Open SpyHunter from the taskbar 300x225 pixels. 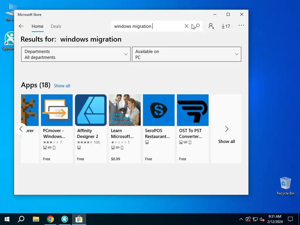coord(65,219)
